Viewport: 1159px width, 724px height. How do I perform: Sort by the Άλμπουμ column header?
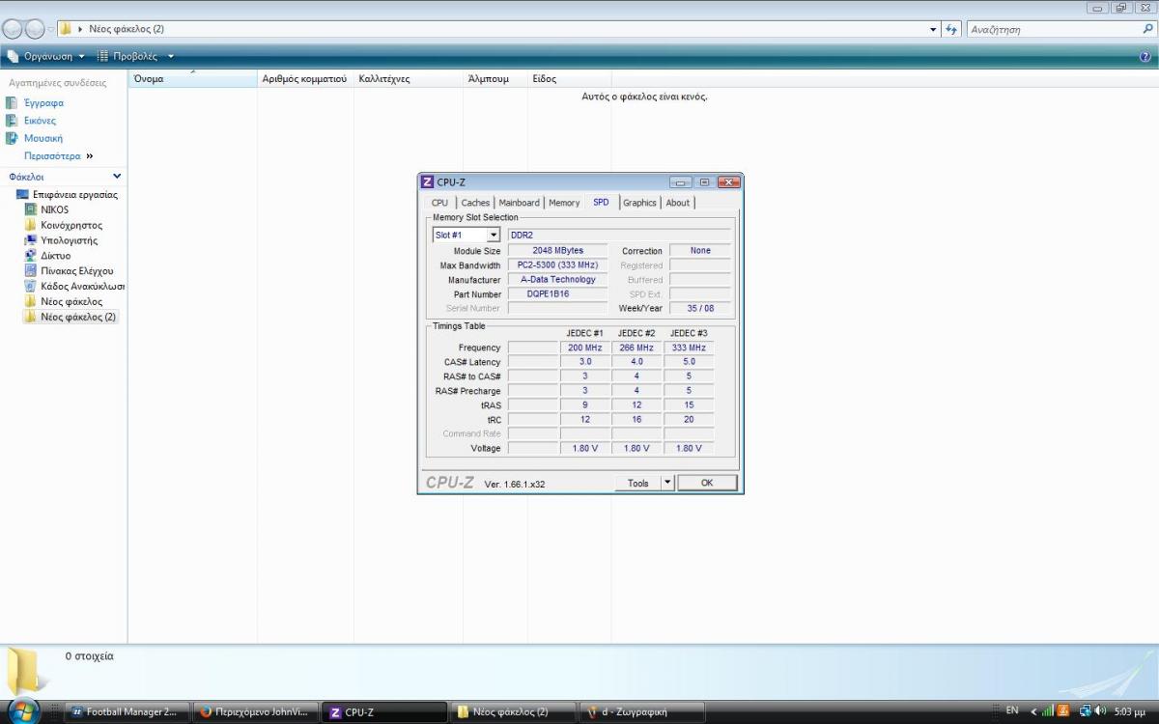tap(495, 79)
